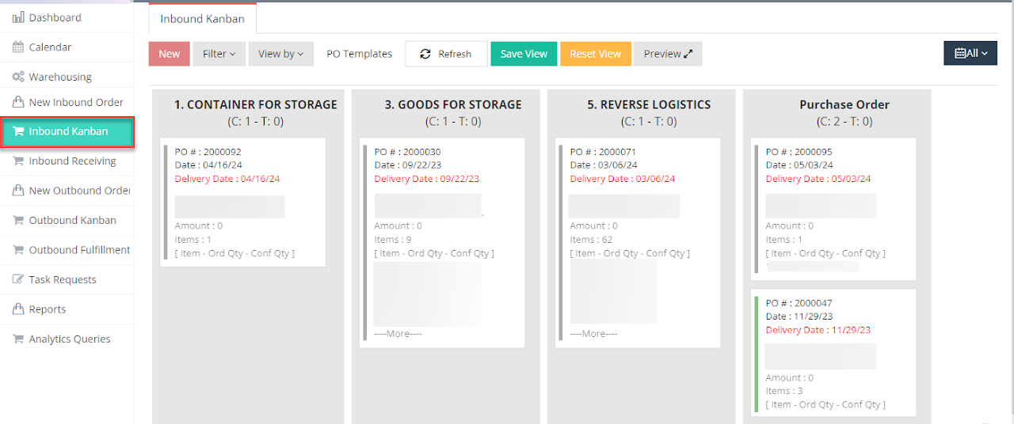Refresh the kanban board
Image resolution: width=1014 pixels, height=424 pixels.
(x=446, y=54)
